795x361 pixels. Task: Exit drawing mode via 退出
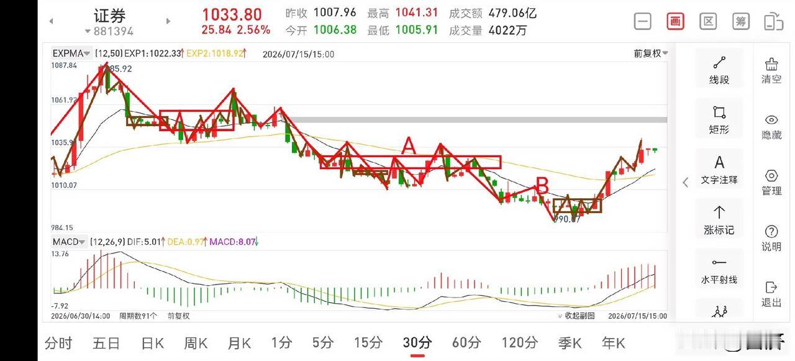coord(771,295)
